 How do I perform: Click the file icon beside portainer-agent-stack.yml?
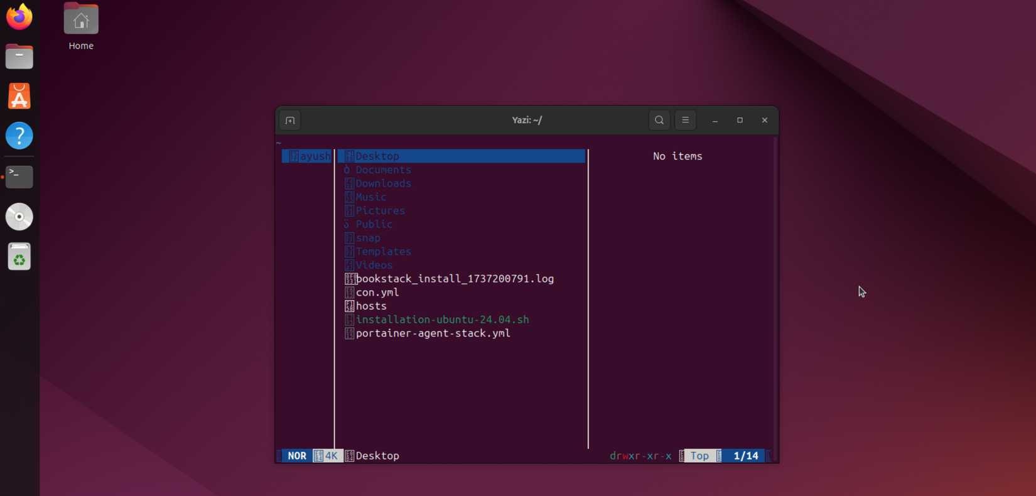pyautogui.click(x=349, y=333)
